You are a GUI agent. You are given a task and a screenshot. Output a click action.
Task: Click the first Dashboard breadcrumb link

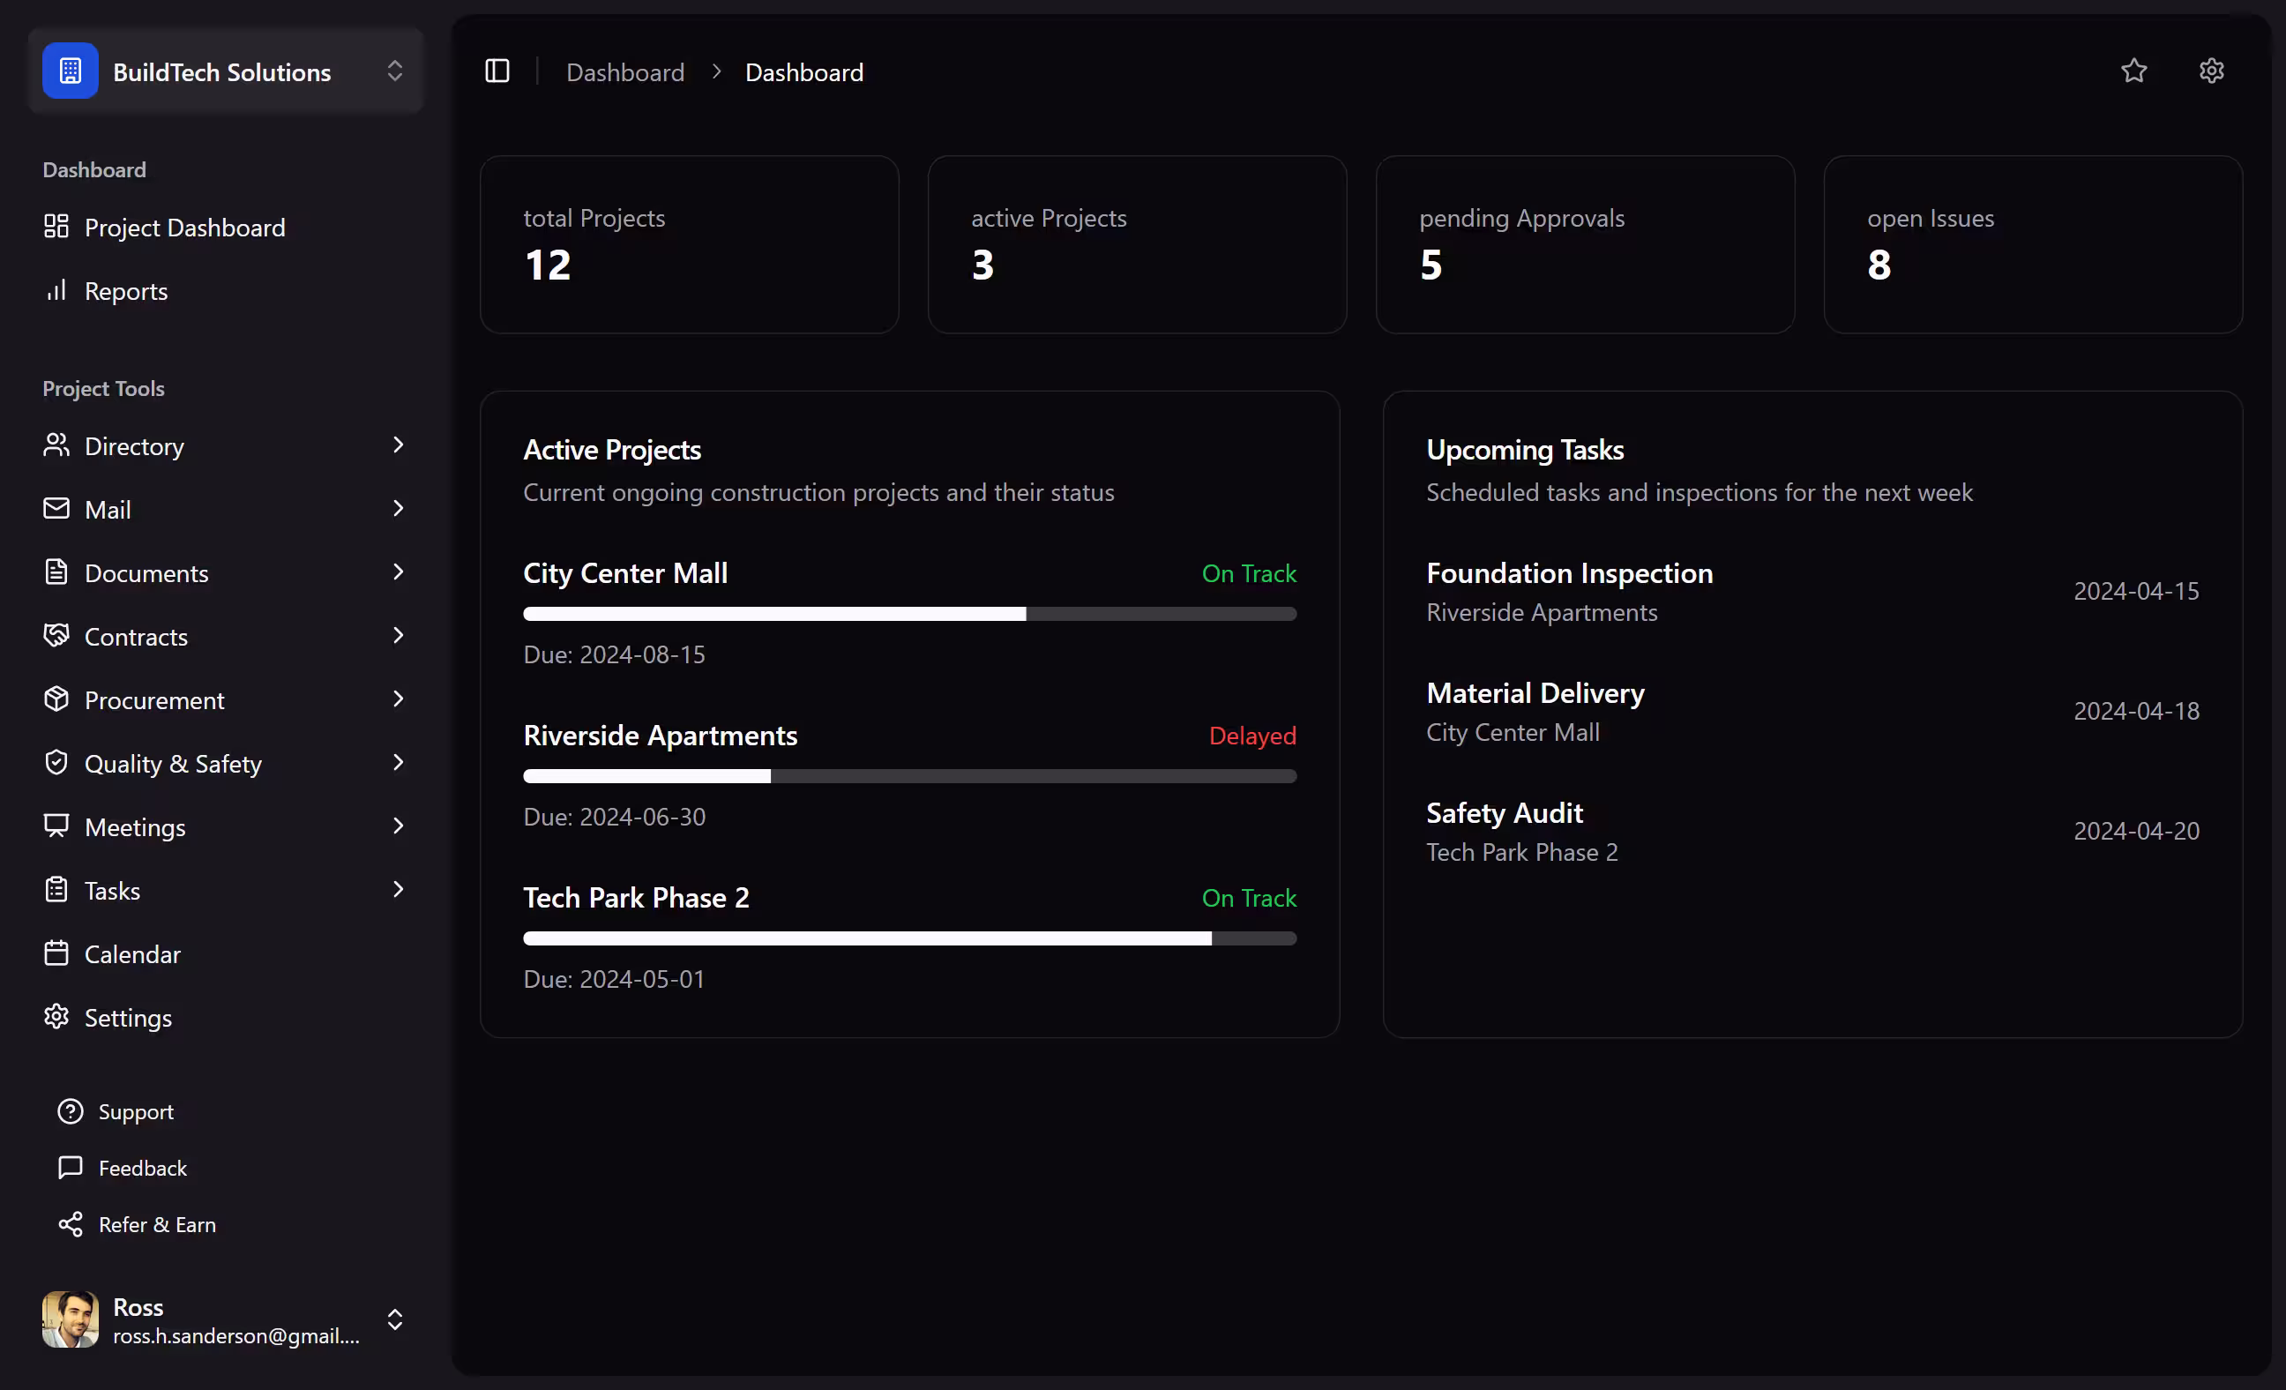point(625,72)
